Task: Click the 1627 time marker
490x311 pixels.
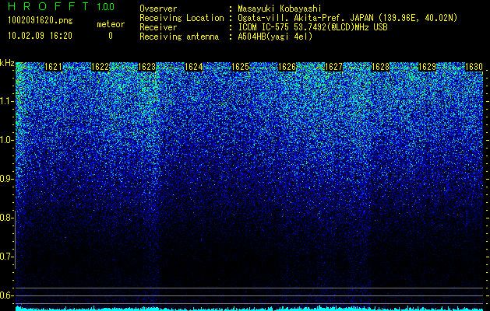Action: [x=333, y=67]
